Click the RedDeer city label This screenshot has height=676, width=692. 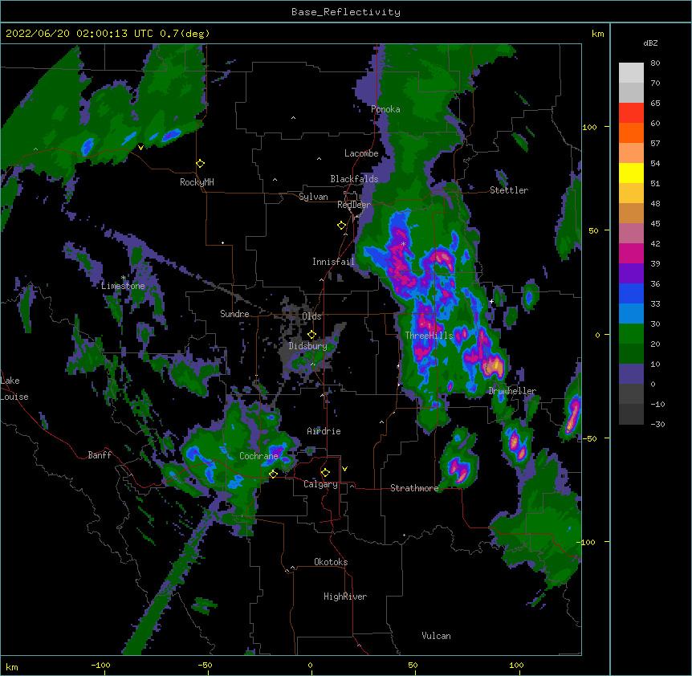(x=354, y=205)
